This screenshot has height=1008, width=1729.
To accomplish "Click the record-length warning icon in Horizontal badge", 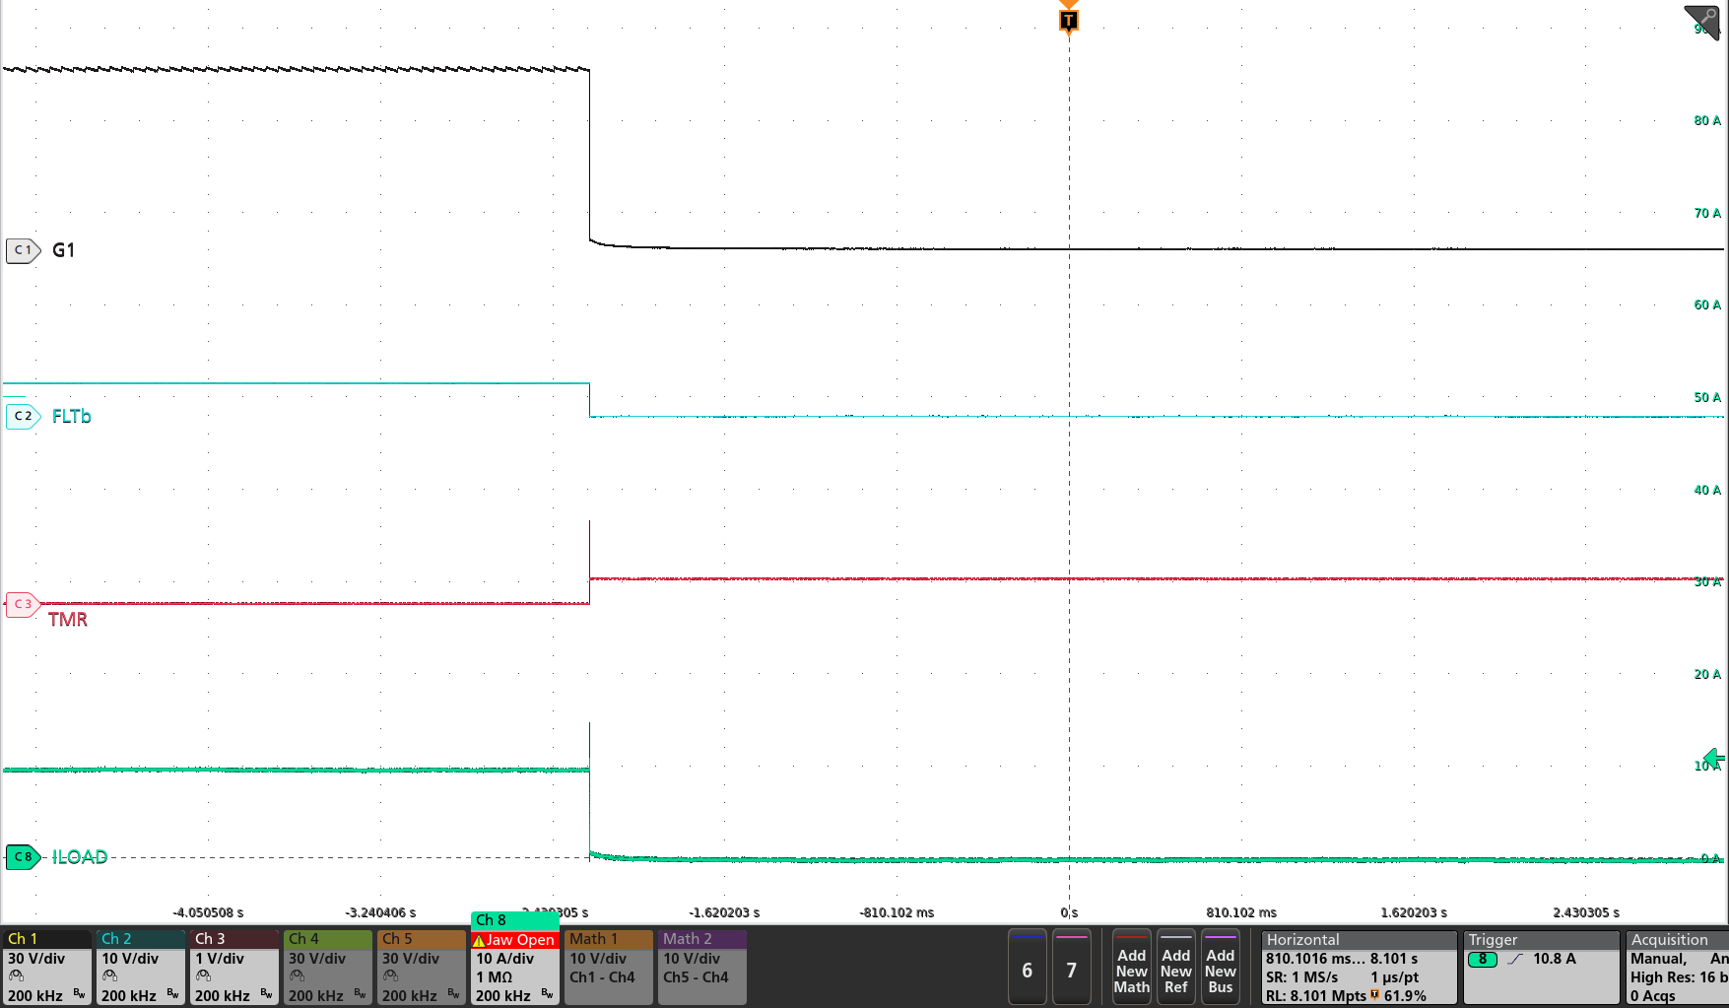I will coord(1373,996).
